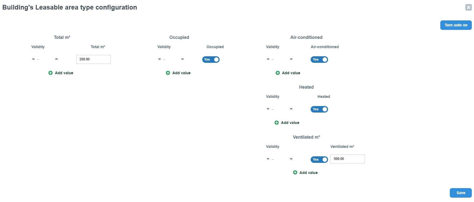
Task: Open Total m² validity end infinity value
Action: (x=57, y=59)
